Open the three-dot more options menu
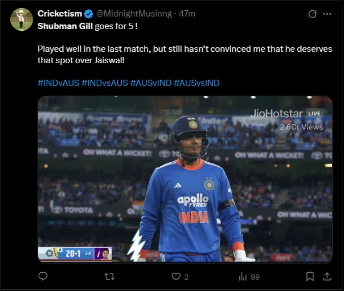Viewport: 344px width, 291px height. pyautogui.click(x=327, y=14)
